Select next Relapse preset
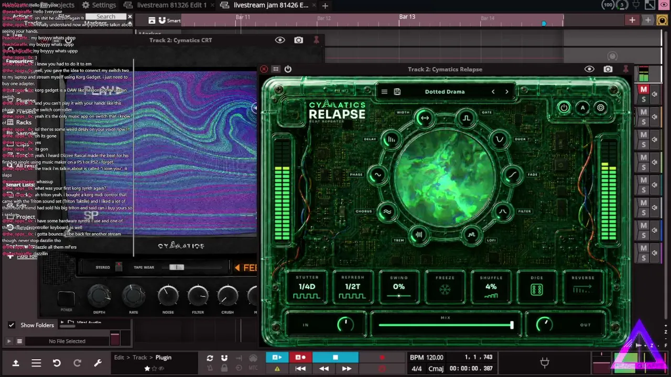This screenshot has height=377, width=671. point(506,92)
